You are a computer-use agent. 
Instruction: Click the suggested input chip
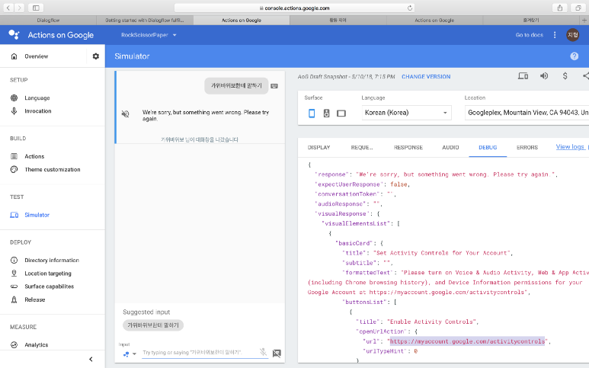(x=153, y=325)
